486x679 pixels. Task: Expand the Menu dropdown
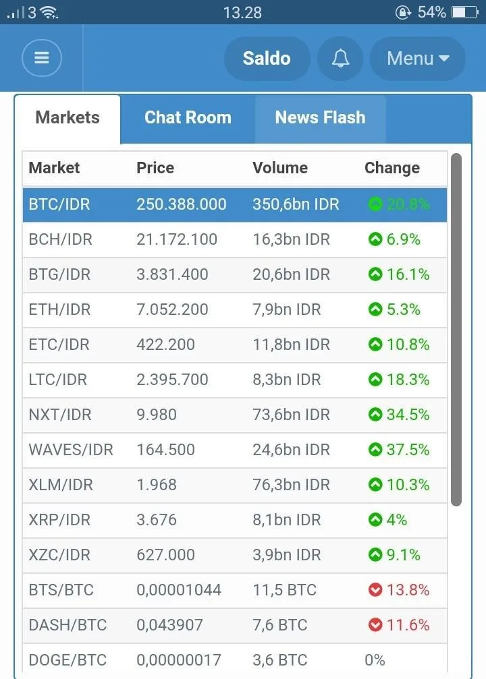point(418,58)
